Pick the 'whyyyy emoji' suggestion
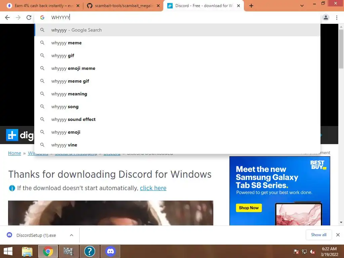The image size is (344, 258). click(177, 132)
